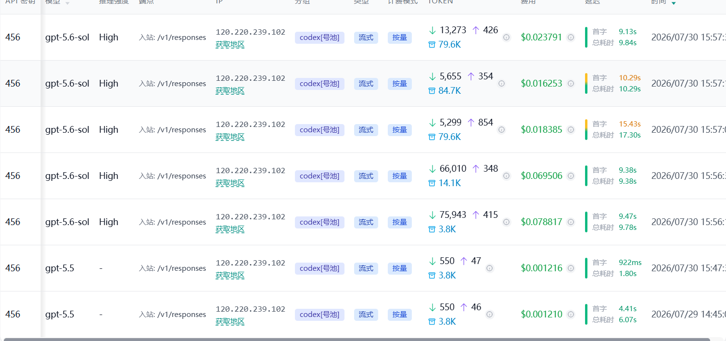Open token details icon for 66,010 row

(x=506, y=176)
